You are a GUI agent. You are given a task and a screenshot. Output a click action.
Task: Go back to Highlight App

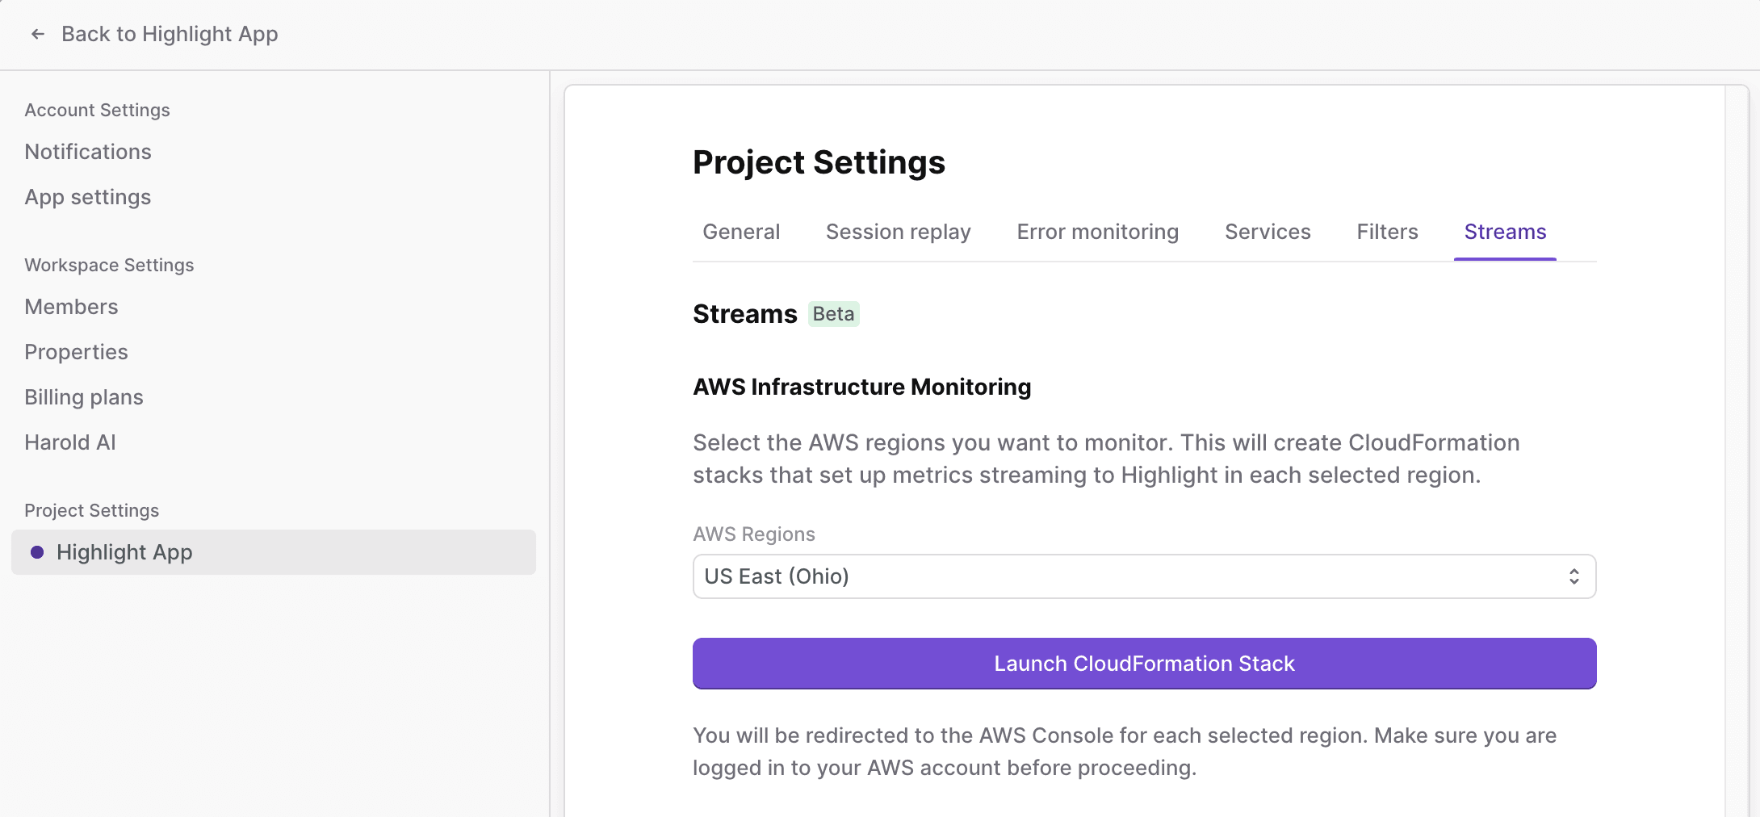coord(169,34)
